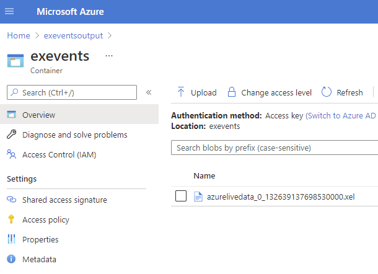Viewport: 378px width, 274px height.
Task: Click the exevents container icon
Action: (15, 61)
